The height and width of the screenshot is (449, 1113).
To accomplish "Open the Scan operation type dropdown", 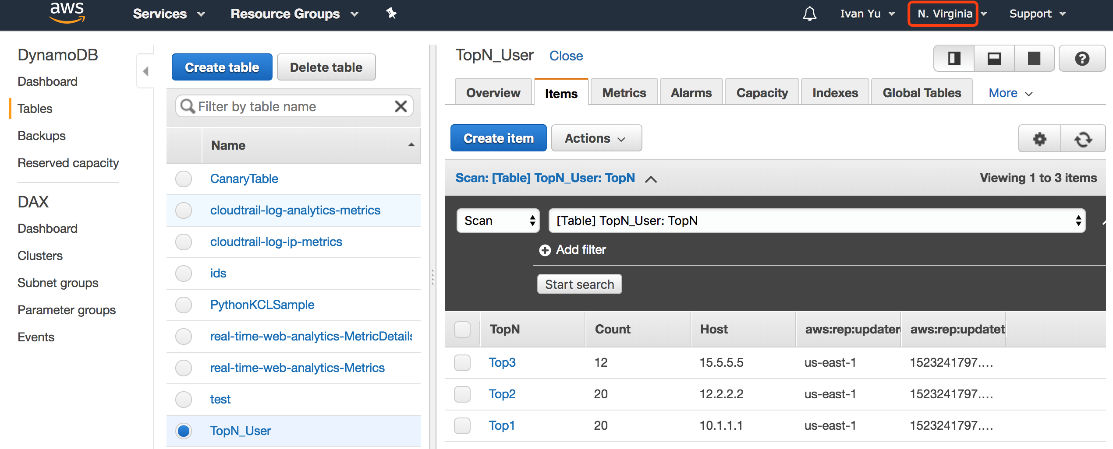I will point(498,221).
